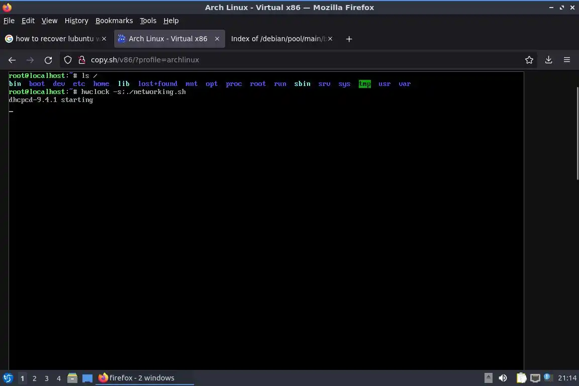Open the Edit menu
This screenshot has height=386, width=579.
tap(28, 21)
